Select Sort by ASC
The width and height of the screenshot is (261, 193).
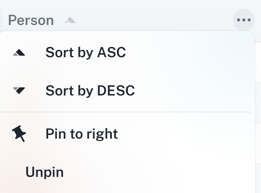coord(86,53)
